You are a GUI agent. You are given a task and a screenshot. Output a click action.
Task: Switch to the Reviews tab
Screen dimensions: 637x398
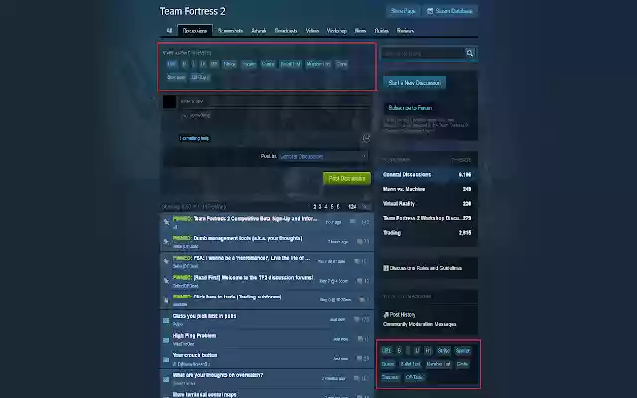(x=405, y=31)
